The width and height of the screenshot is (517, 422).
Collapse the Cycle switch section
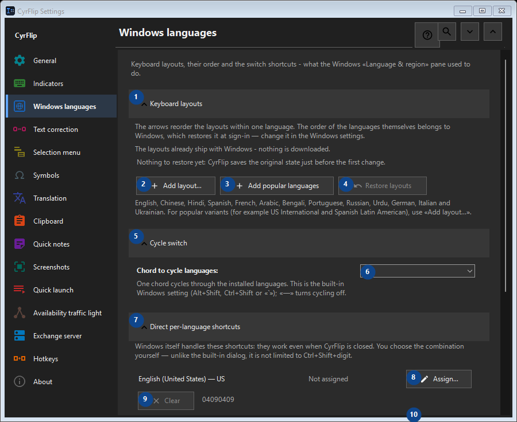pos(308,243)
